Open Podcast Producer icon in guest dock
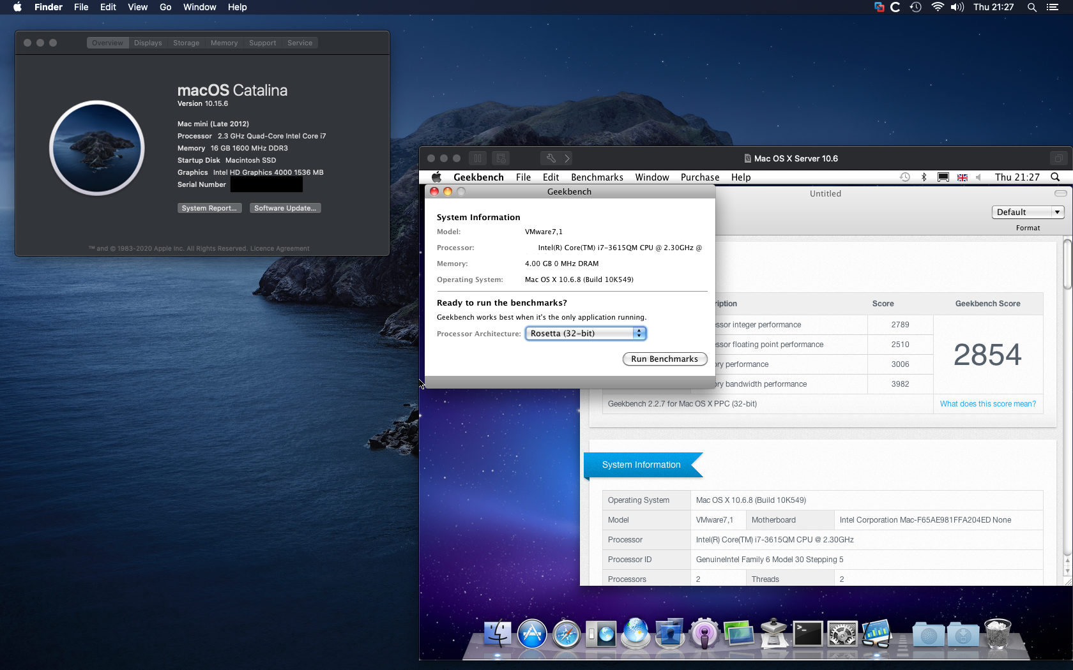1073x670 pixels. 704,635
